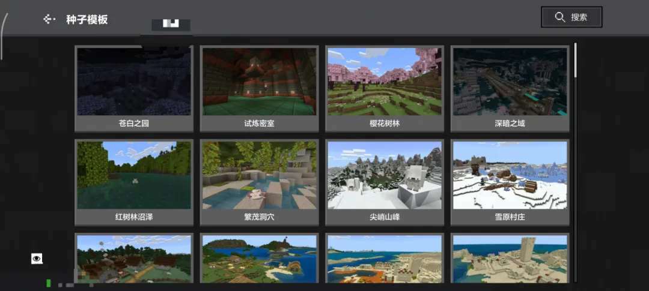The width and height of the screenshot is (649, 291).
Task: Pick the 红树林沼泽 seed template
Action: (133, 182)
